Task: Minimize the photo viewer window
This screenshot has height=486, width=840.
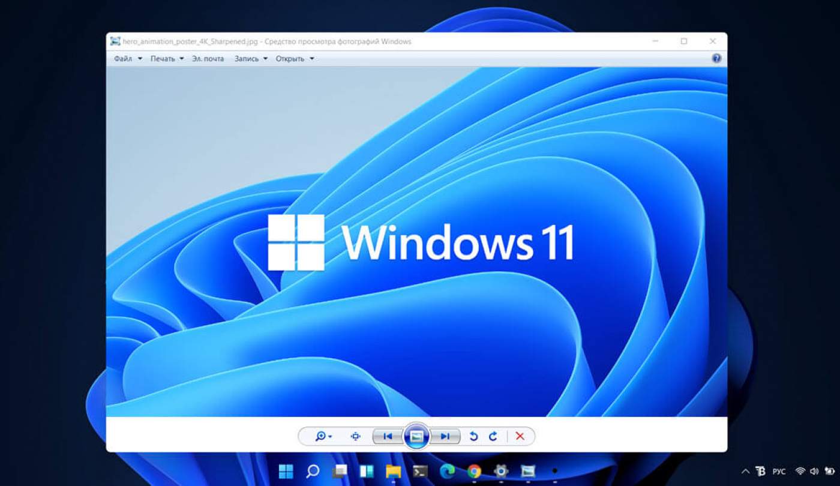Action: coord(656,41)
